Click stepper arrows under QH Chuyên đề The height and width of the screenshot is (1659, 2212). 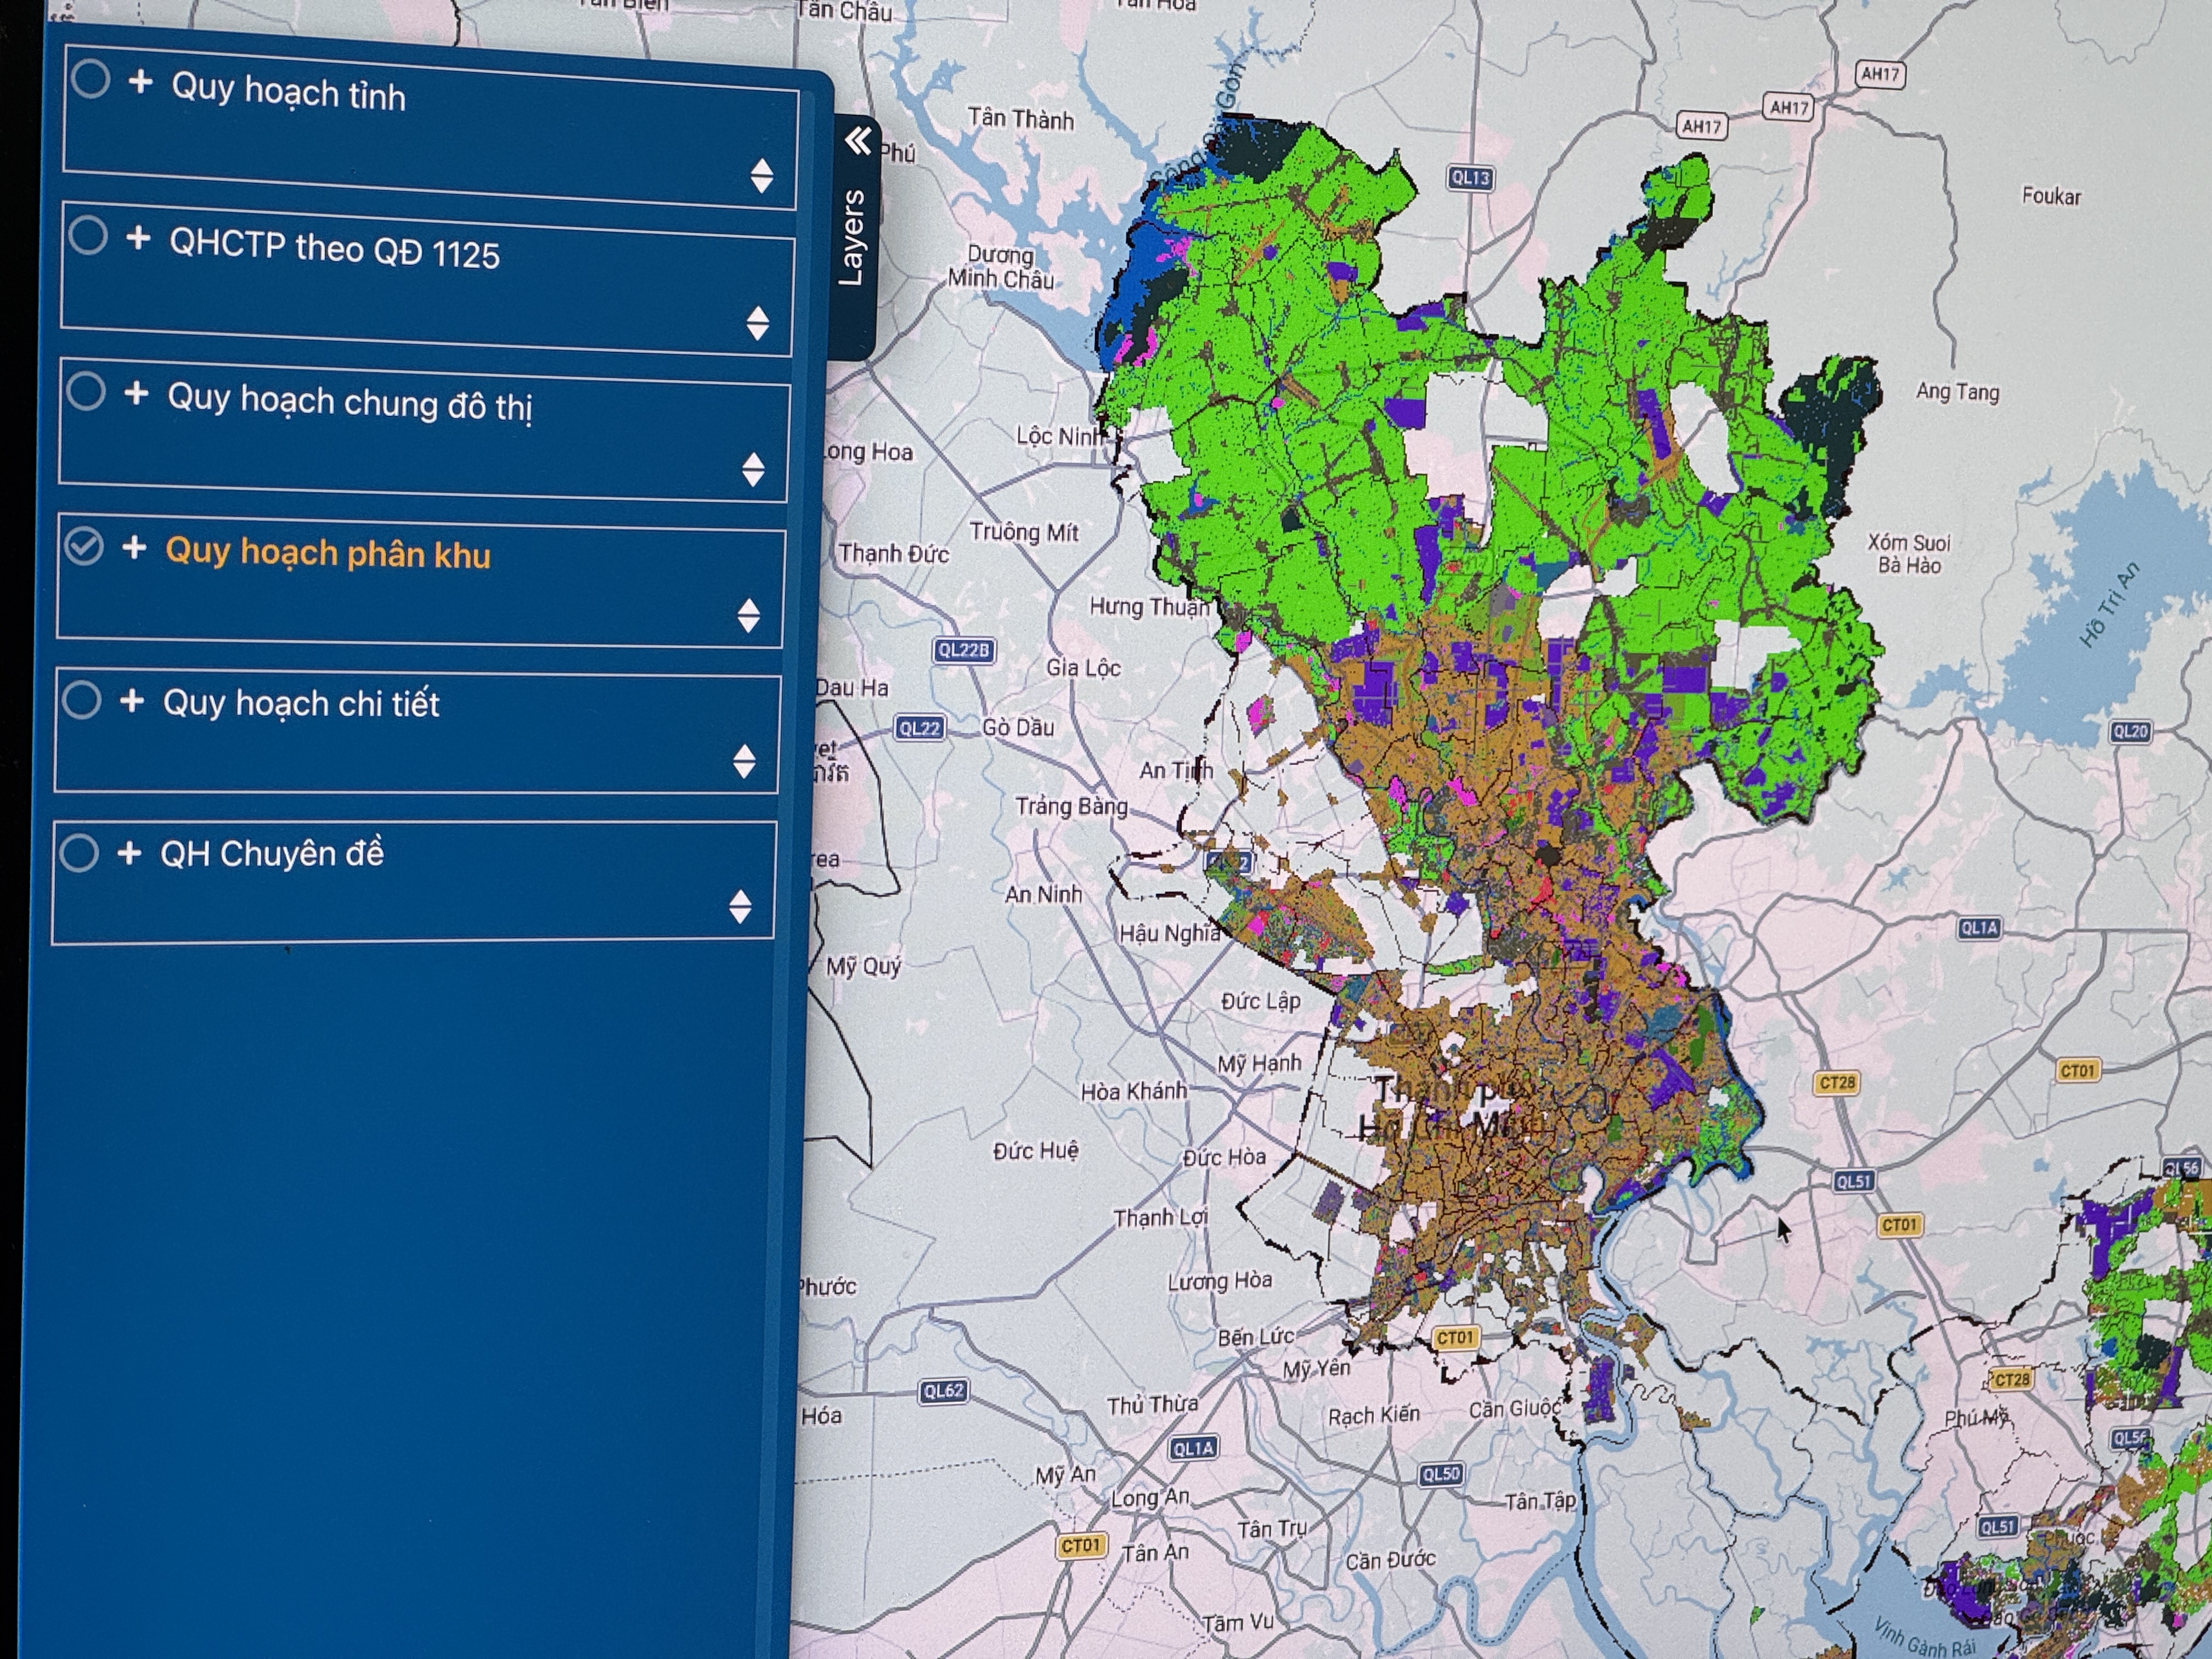pyautogui.click(x=740, y=906)
